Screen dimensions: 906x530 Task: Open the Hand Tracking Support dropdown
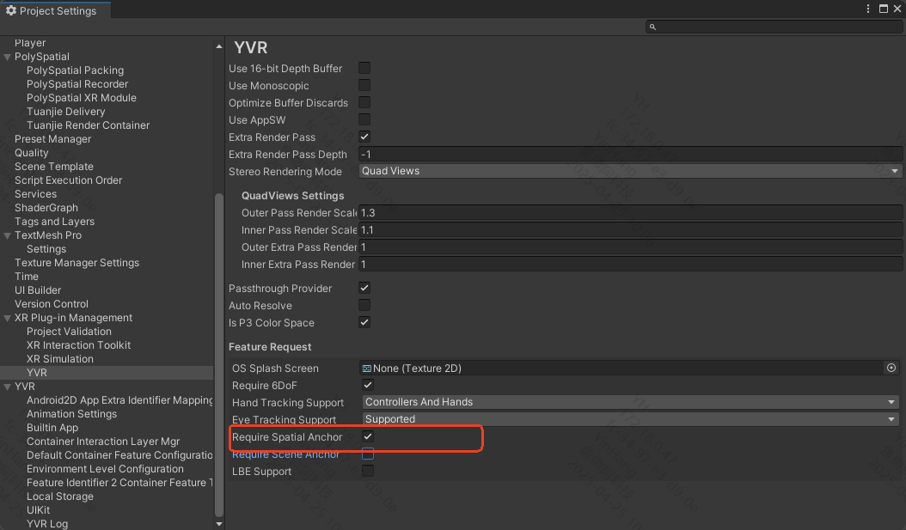click(x=630, y=402)
